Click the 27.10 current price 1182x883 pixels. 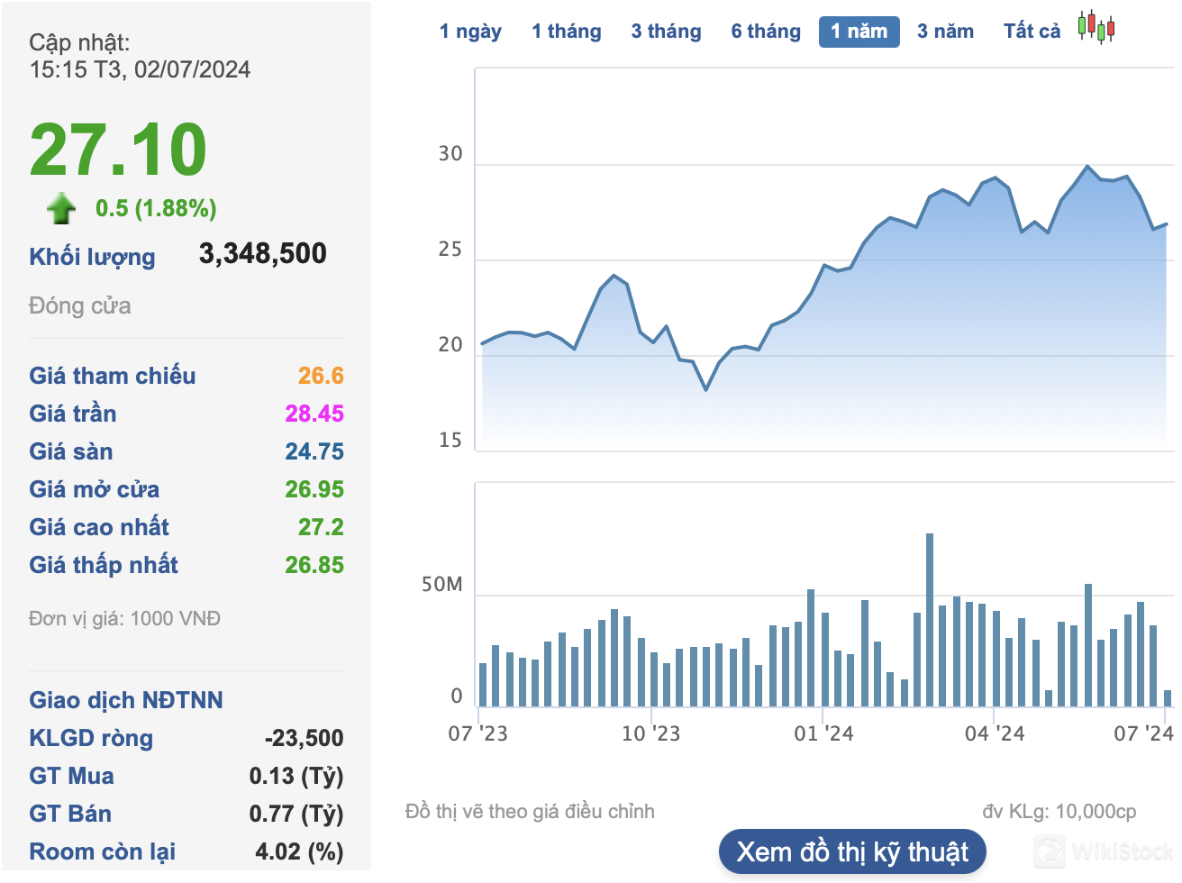118,150
